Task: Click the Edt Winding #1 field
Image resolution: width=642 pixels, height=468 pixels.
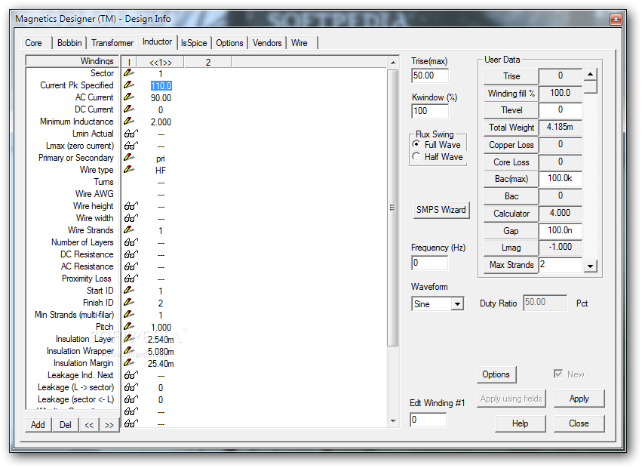Action: click(428, 420)
